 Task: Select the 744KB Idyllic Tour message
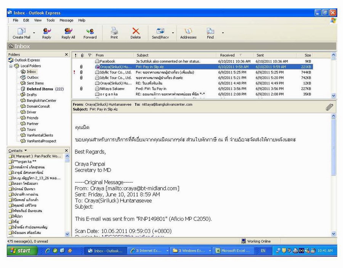[x=193, y=72]
